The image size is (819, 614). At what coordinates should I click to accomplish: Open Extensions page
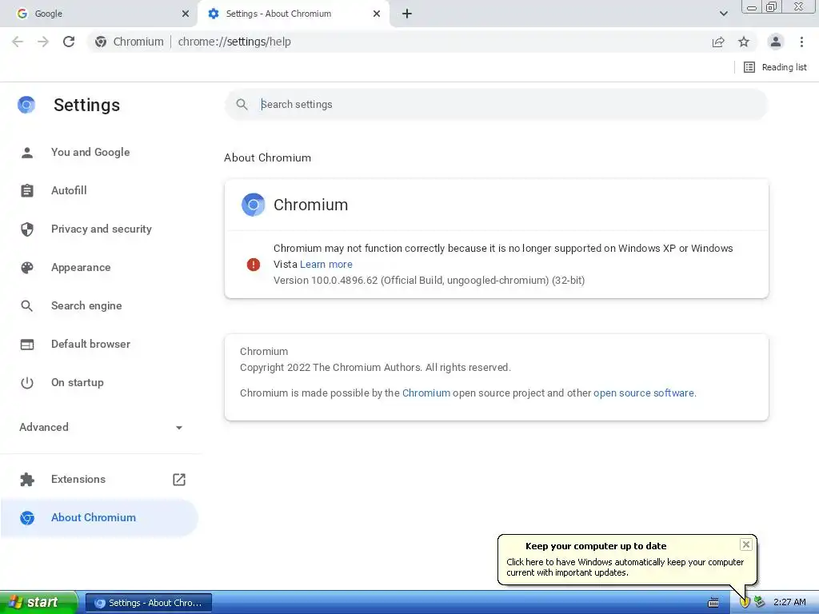tap(99, 480)
